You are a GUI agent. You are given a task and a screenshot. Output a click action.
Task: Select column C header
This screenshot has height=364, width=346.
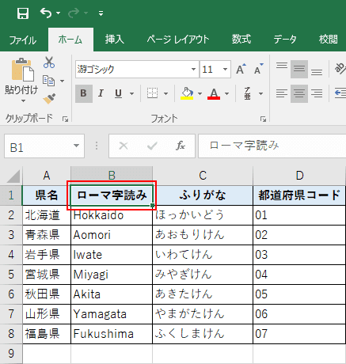pyautogui.click(x=203, y=176)
